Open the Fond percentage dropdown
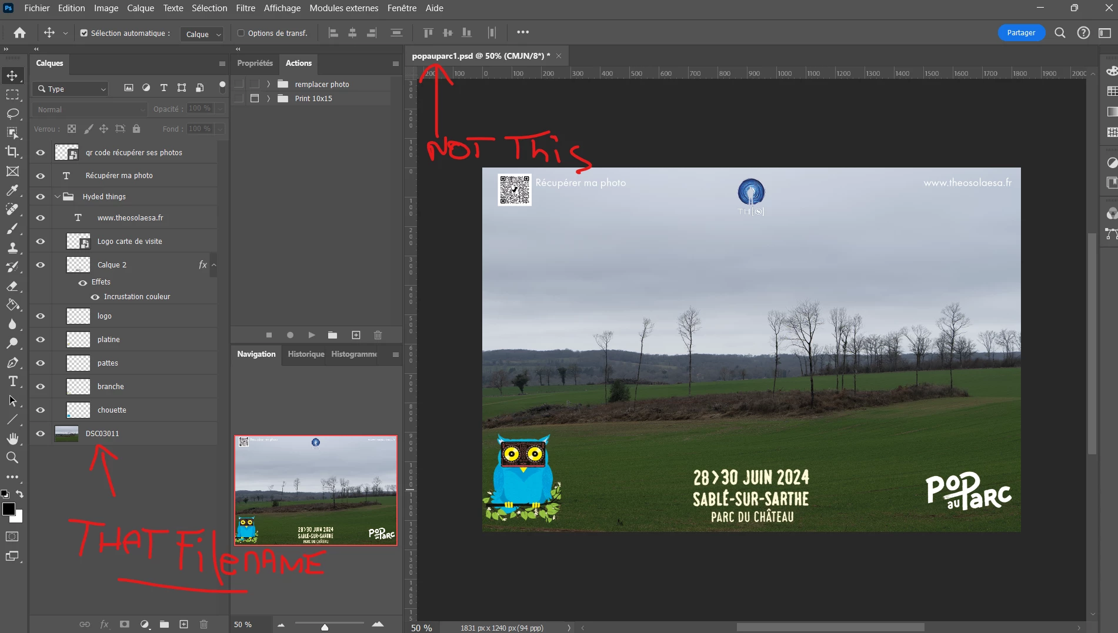 220,129
